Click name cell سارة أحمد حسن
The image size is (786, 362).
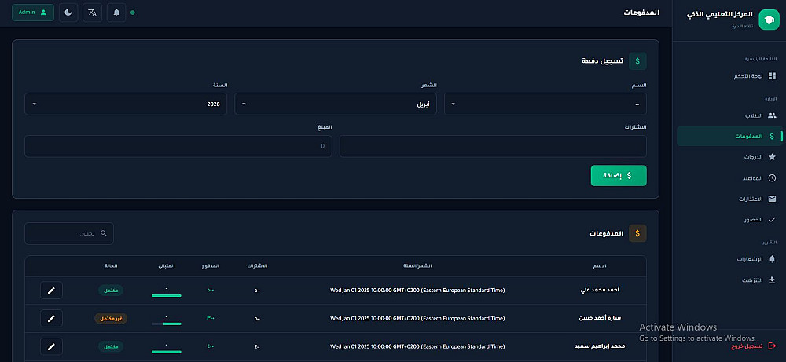tap(600, 318)
